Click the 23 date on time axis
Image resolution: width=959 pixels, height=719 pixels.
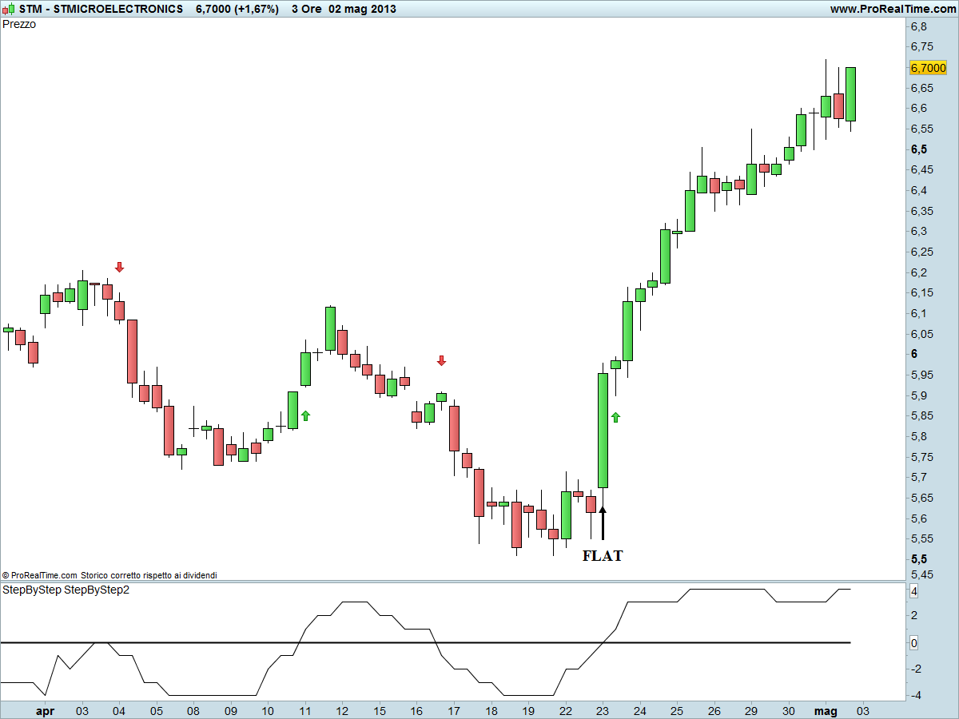point(603,709)
